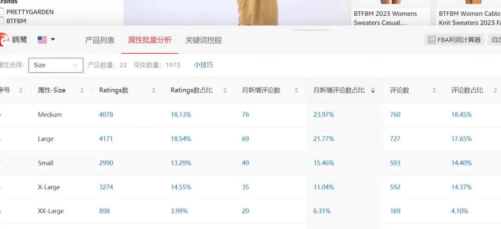This screenshot has width=501, height=229.
Task: Click monthly share 23.97%
Action: [x=324, y=115]
